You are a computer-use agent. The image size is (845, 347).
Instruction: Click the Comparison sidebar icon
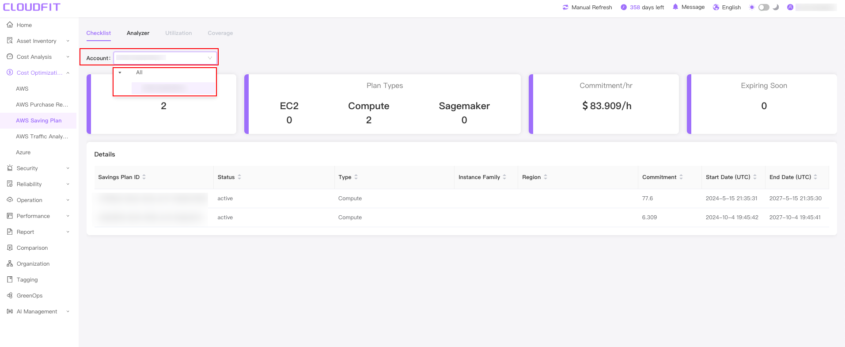click(10, 248)
